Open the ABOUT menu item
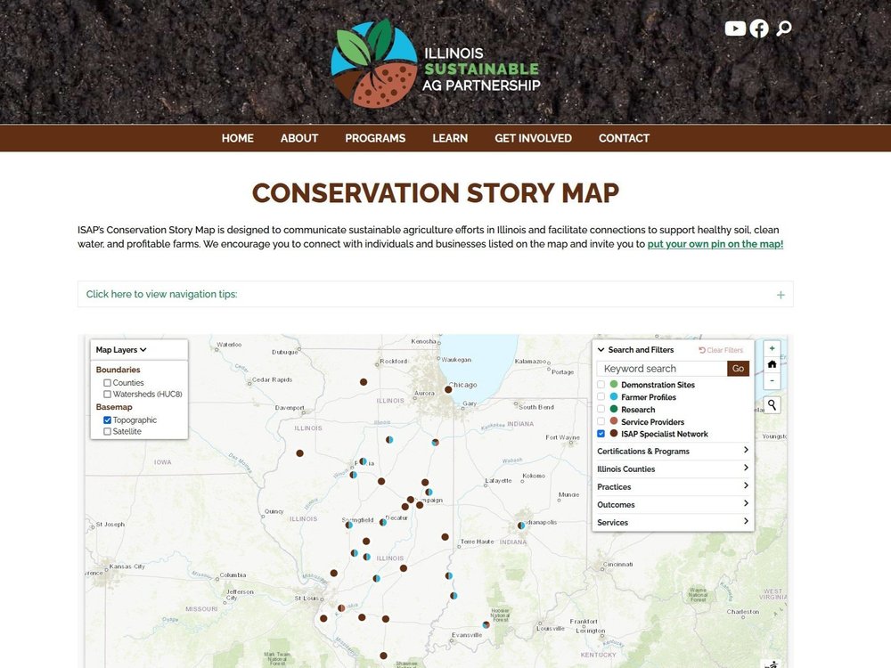 tap(298, 138)
